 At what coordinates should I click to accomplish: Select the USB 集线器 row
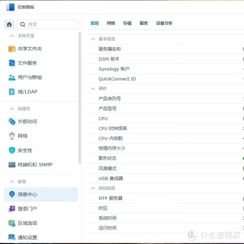(166, 178)
